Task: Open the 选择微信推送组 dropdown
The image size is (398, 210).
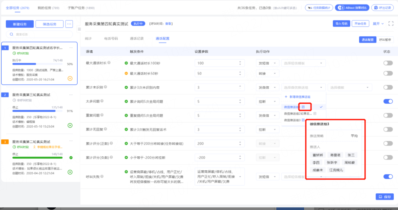Action: pos(303,87)
